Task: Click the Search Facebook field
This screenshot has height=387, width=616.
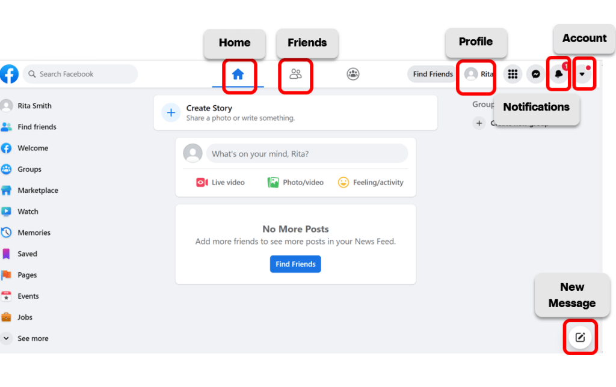Action: click(x=81, y=74)
